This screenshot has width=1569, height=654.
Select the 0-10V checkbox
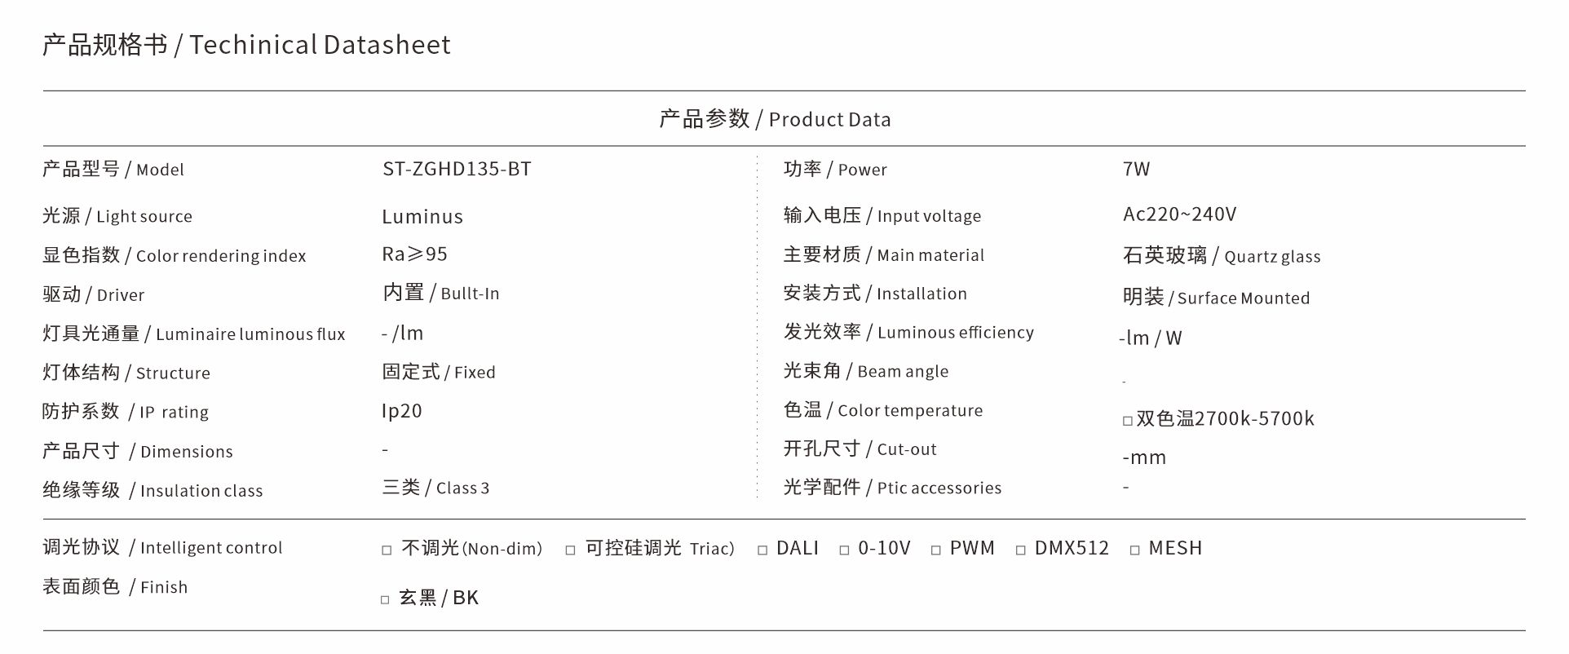[x=844, y=550]
